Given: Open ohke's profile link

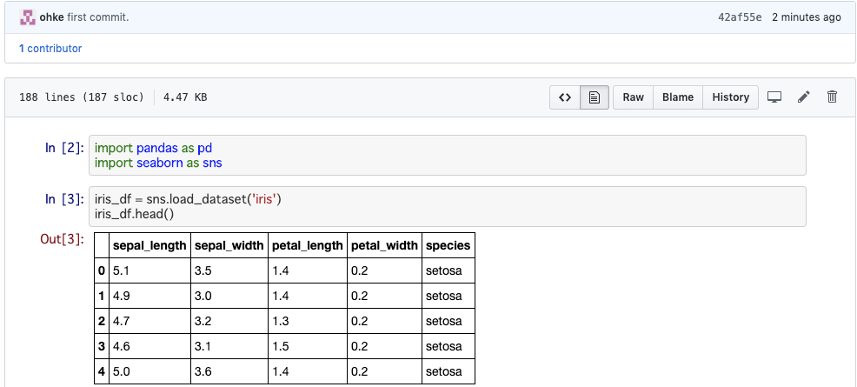Looking at the screenshot, I should [x=52, y=17].
